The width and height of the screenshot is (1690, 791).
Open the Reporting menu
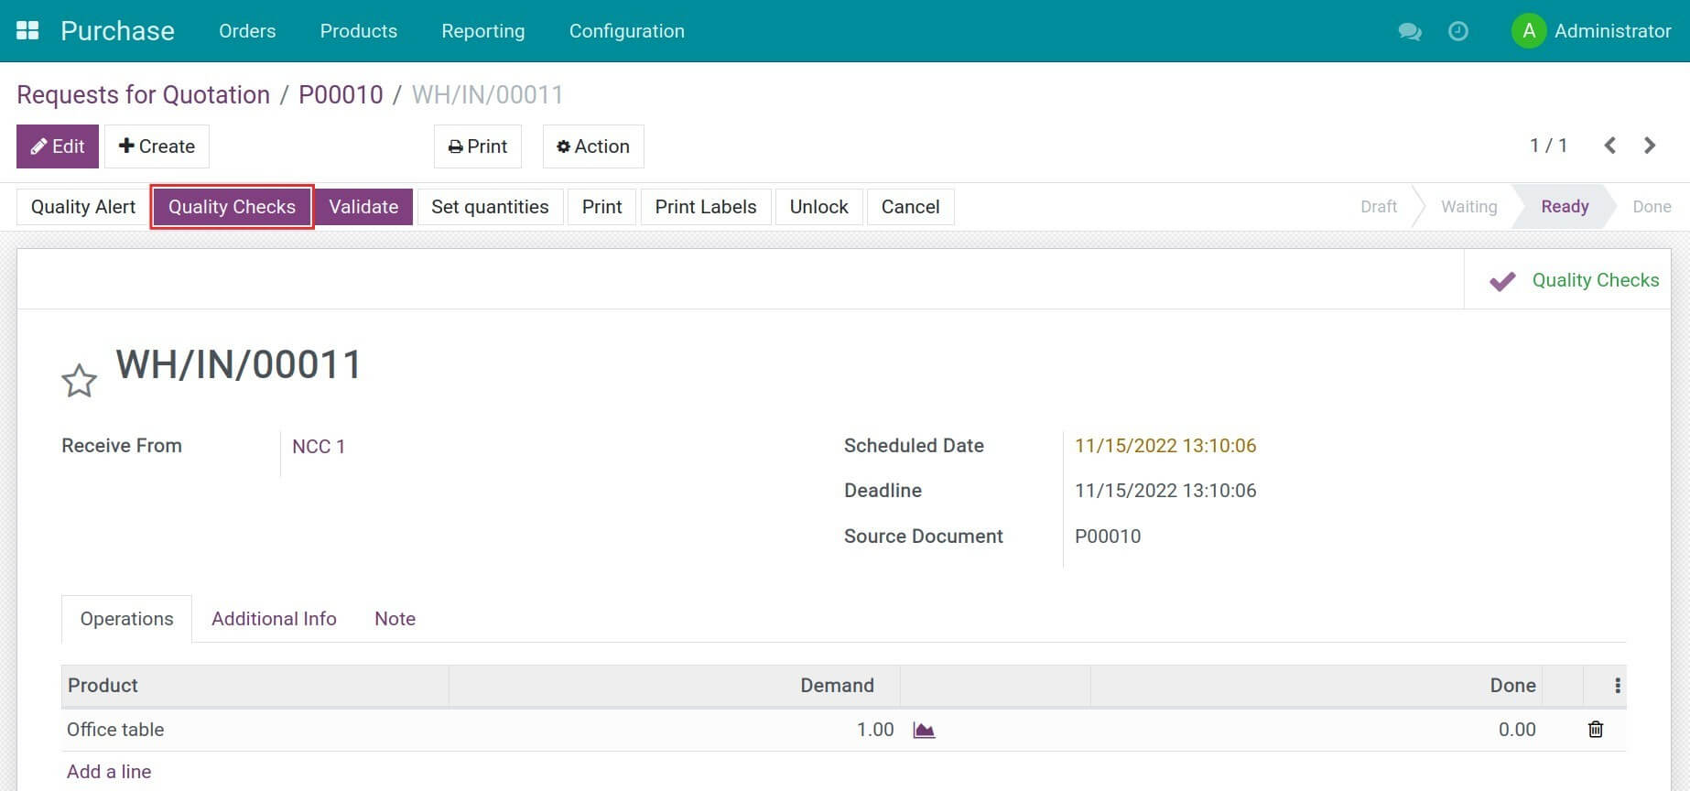point(482,31)
